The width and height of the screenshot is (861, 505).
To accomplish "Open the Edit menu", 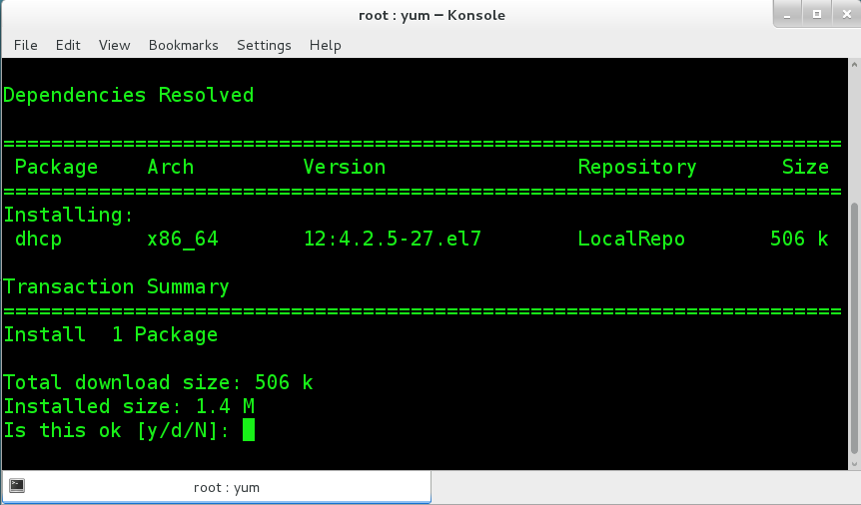I will 68,45.
